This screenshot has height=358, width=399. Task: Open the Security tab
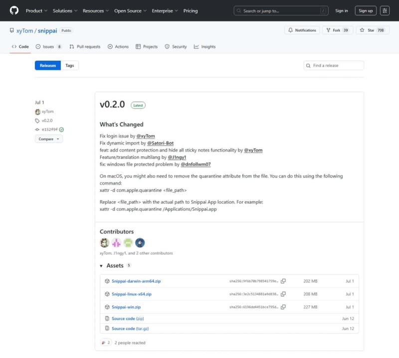(x=176, y=47)
